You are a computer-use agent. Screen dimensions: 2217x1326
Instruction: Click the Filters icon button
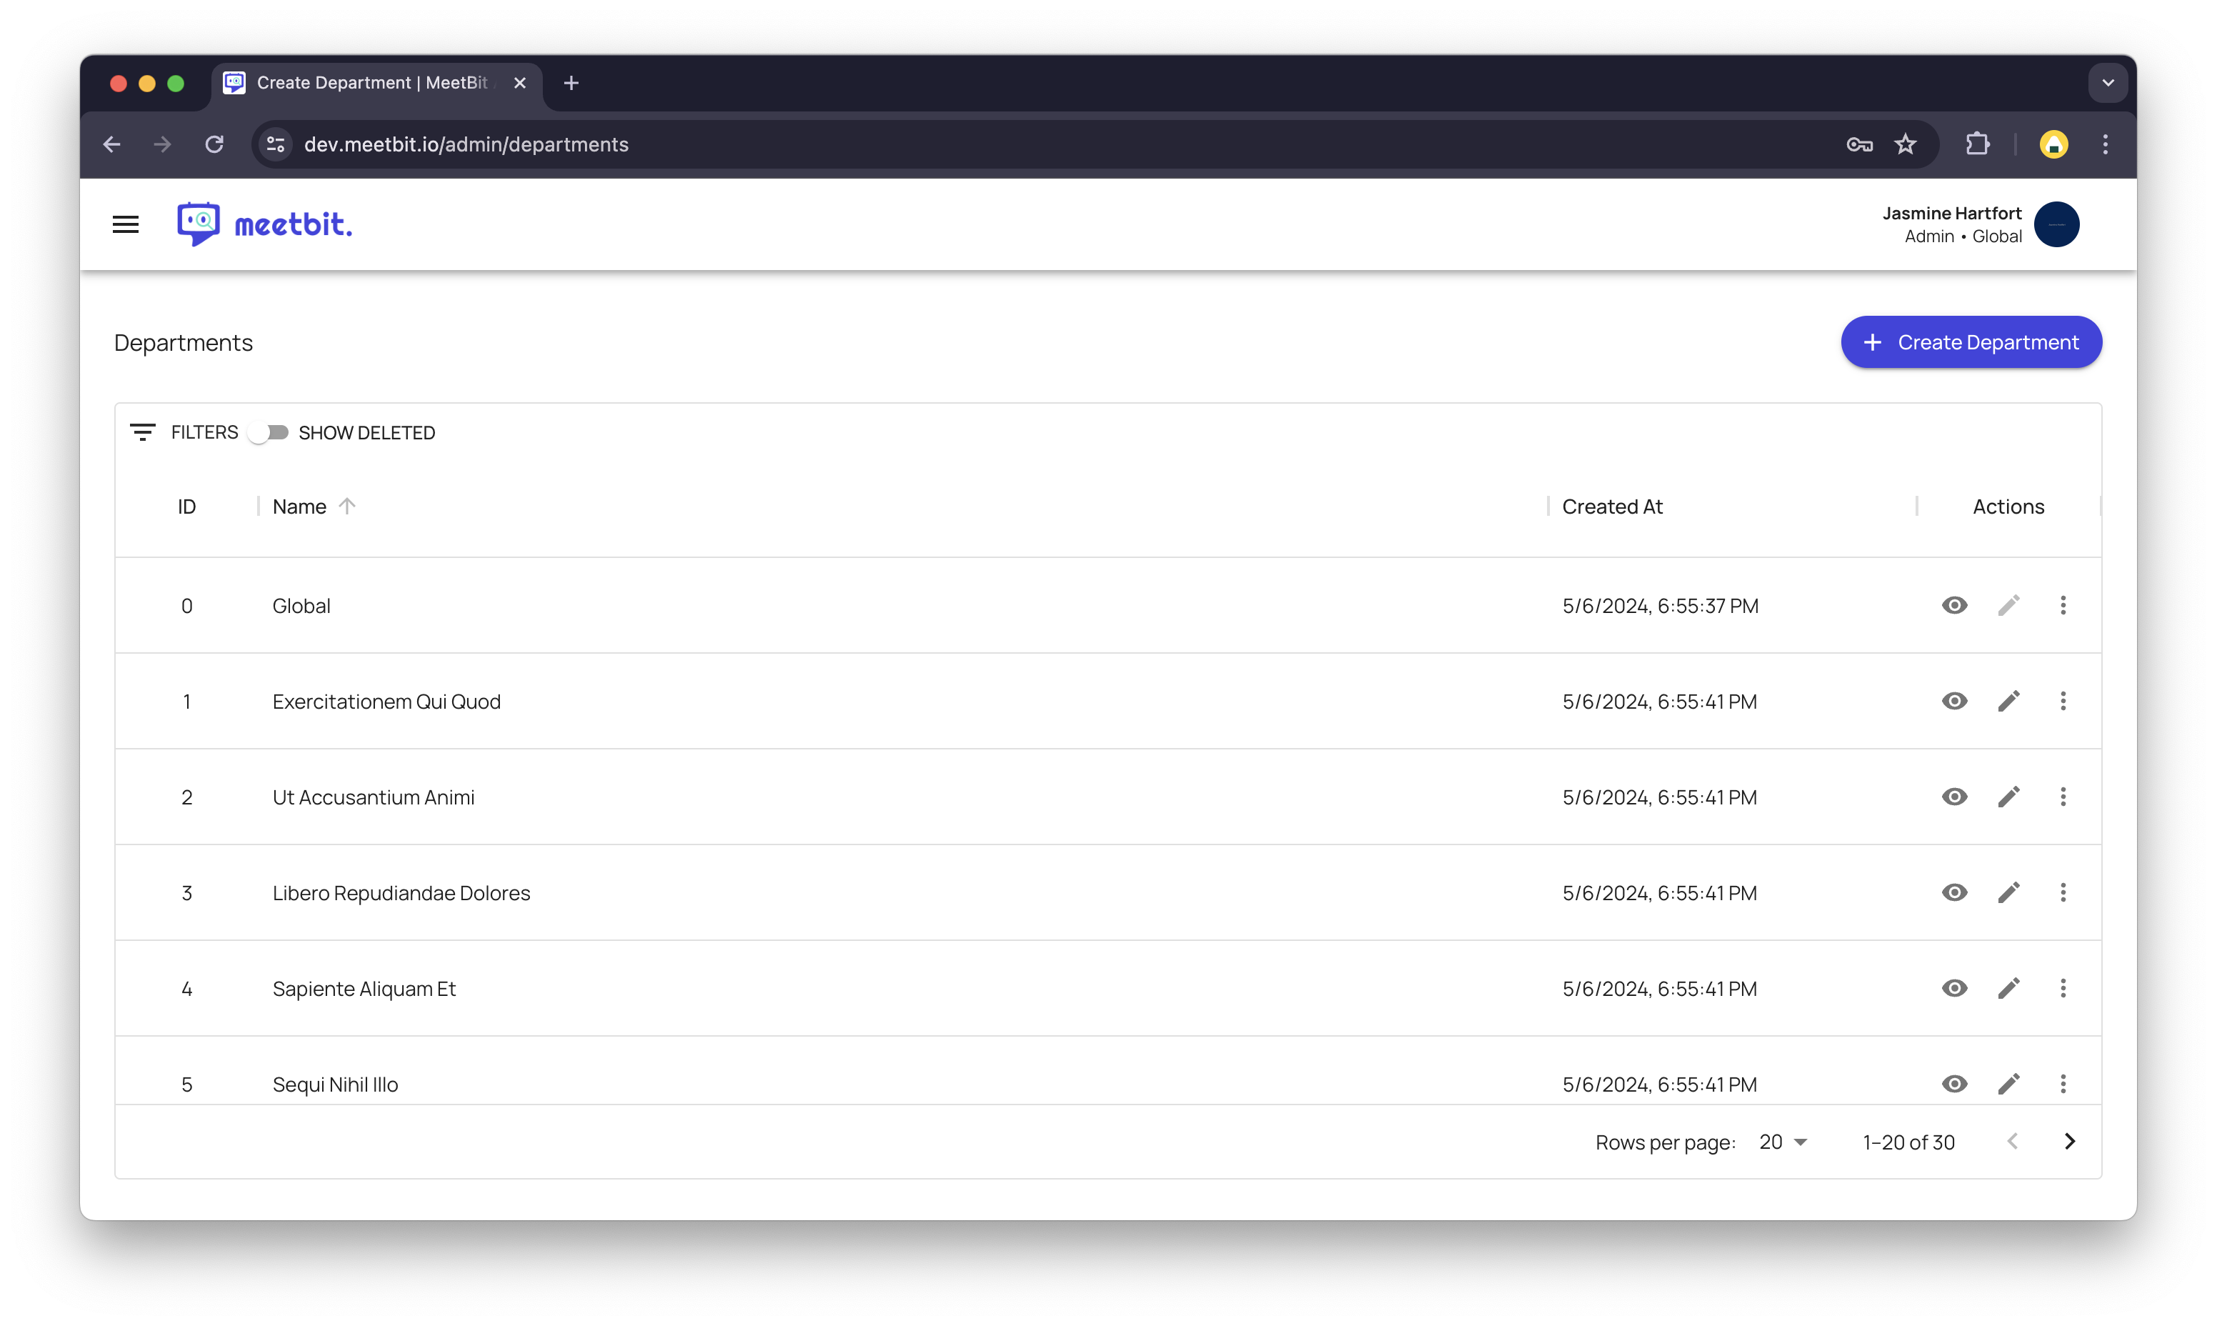click(x=143, y=432)
